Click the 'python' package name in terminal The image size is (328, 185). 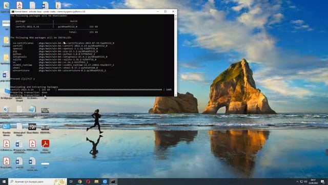[x=17, y=54]
